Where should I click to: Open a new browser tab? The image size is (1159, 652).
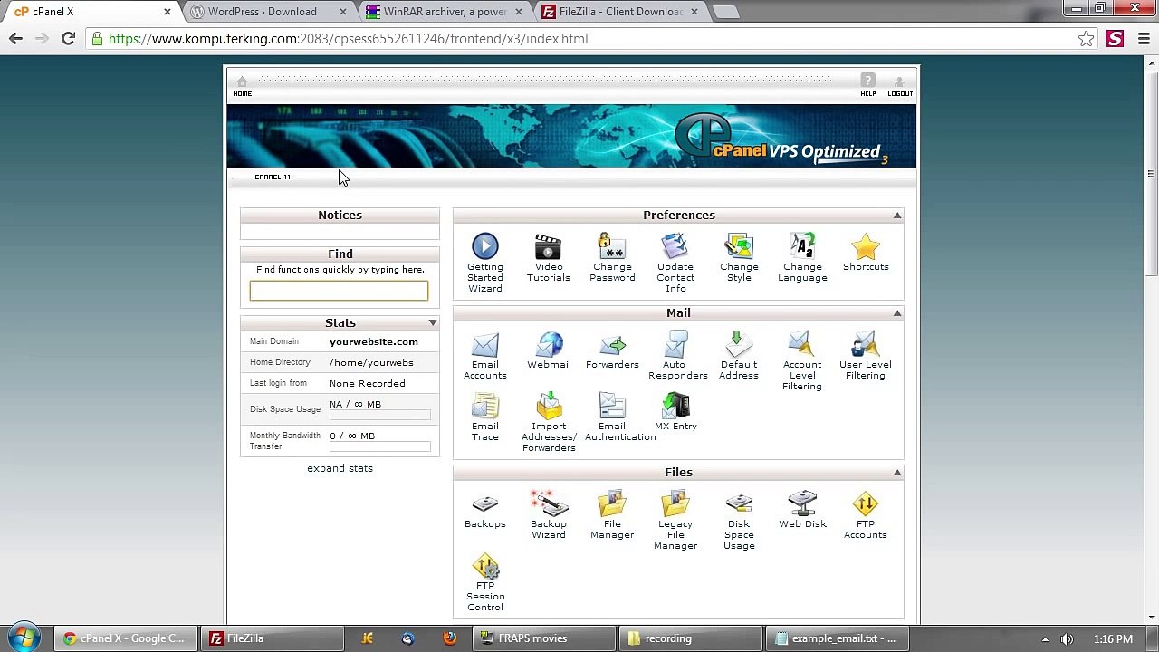click(x=725, y=12)
